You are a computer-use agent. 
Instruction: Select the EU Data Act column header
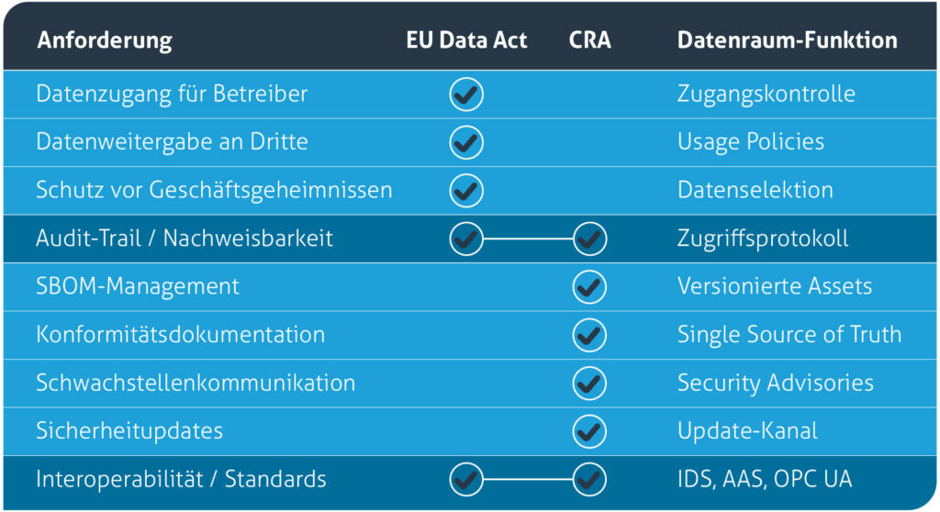[x=466, y=40]
